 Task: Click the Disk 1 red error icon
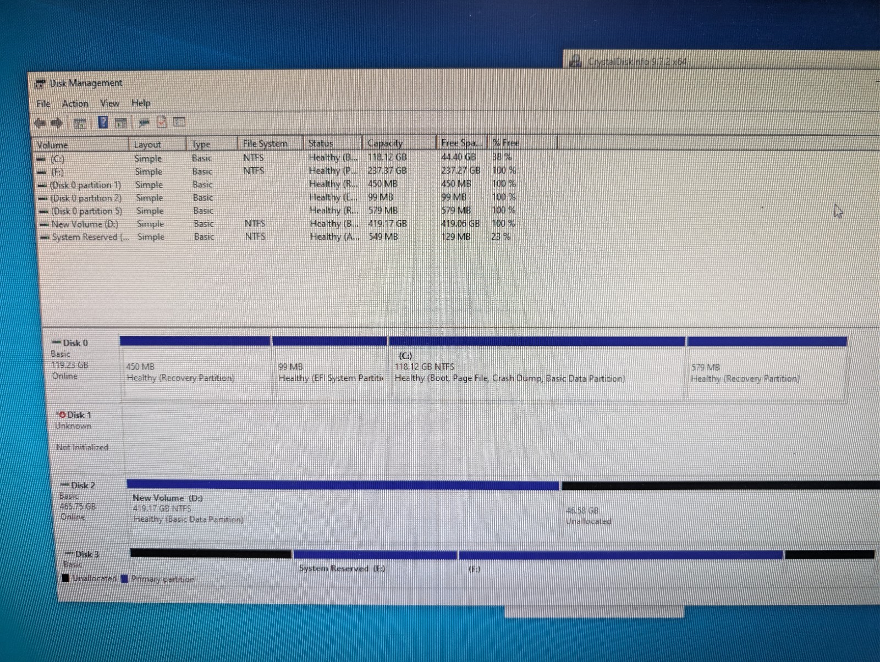pos(62,415)
